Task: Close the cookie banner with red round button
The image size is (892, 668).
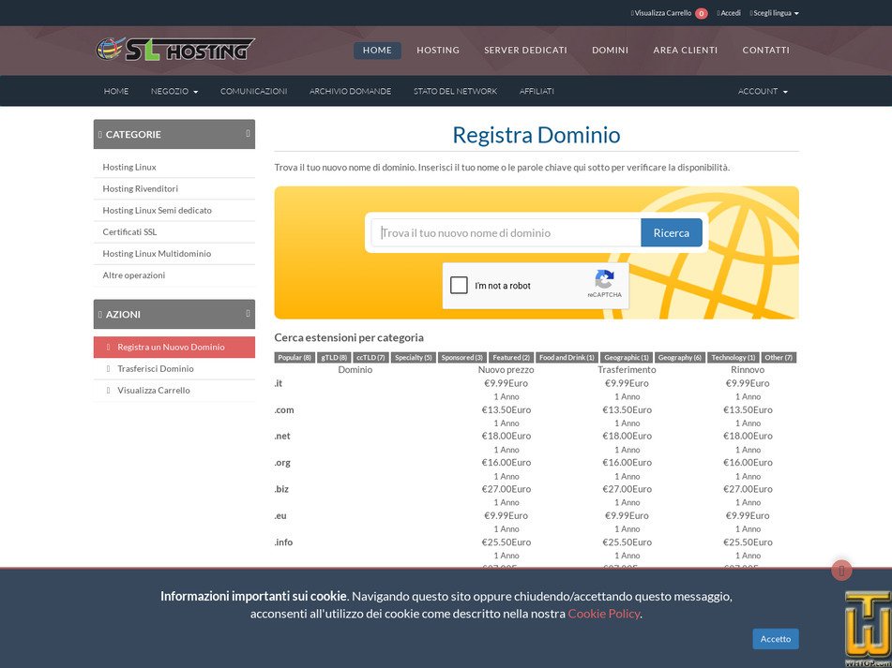Action: pos(841,571)
